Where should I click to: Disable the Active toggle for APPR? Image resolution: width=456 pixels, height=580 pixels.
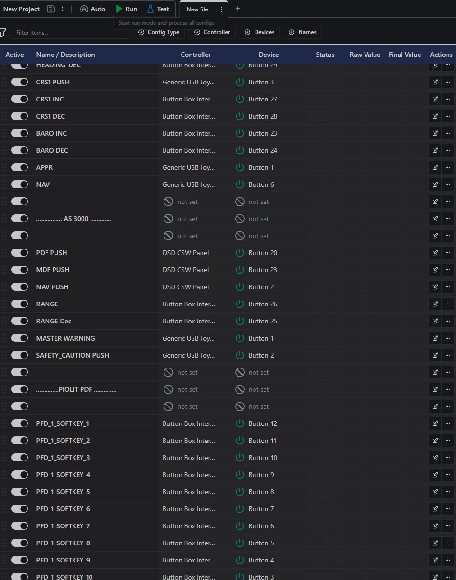tap(20, 167)
